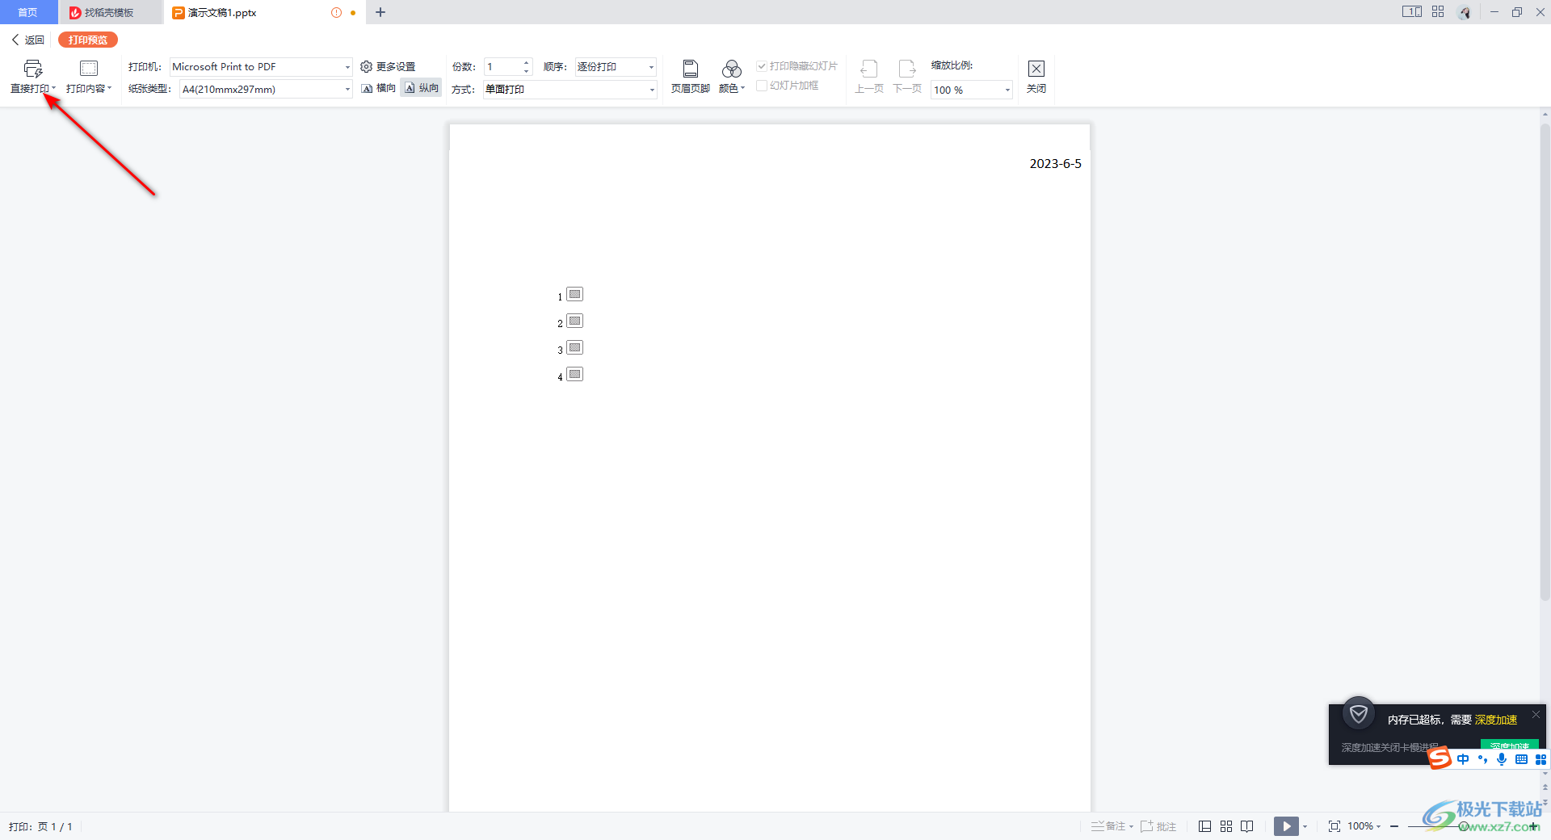The width and height of the screenshot is (1551, 840).
Task: Expand the 方式 单面打印 dropdown
Action: click(x=652, y=90)
